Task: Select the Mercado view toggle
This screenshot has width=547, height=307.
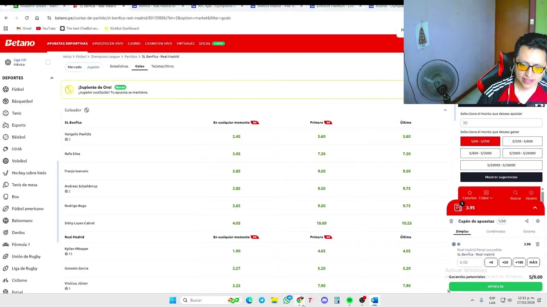Action: click(x=74, y=67)
